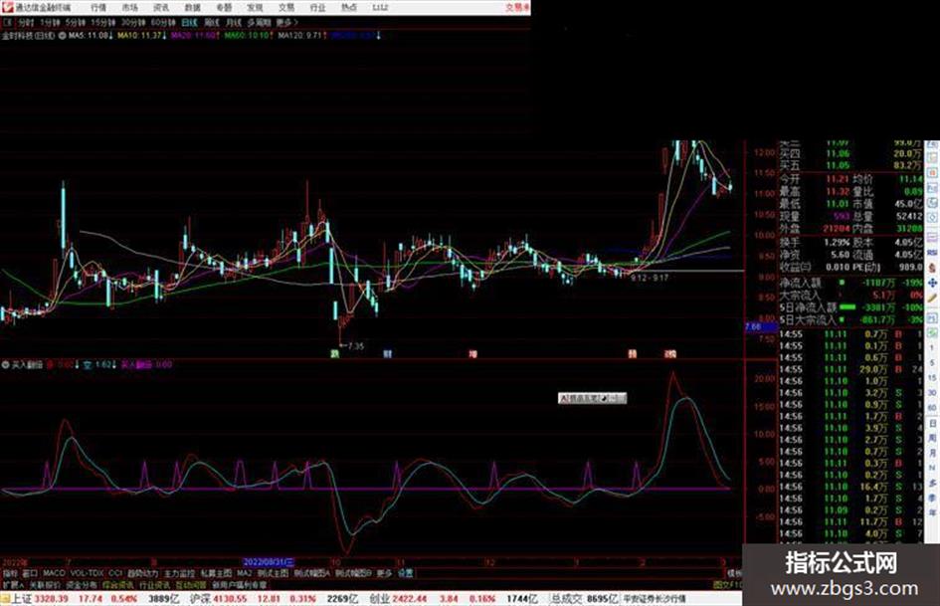Switch to 5分钟 chart period
940x606 pixels.
(75, 22)
